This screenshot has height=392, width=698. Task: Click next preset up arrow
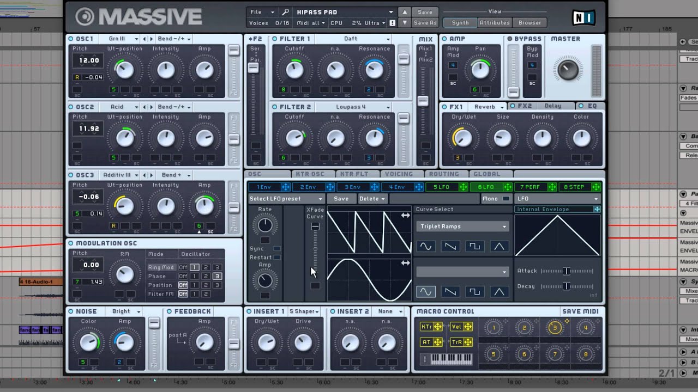404,12
